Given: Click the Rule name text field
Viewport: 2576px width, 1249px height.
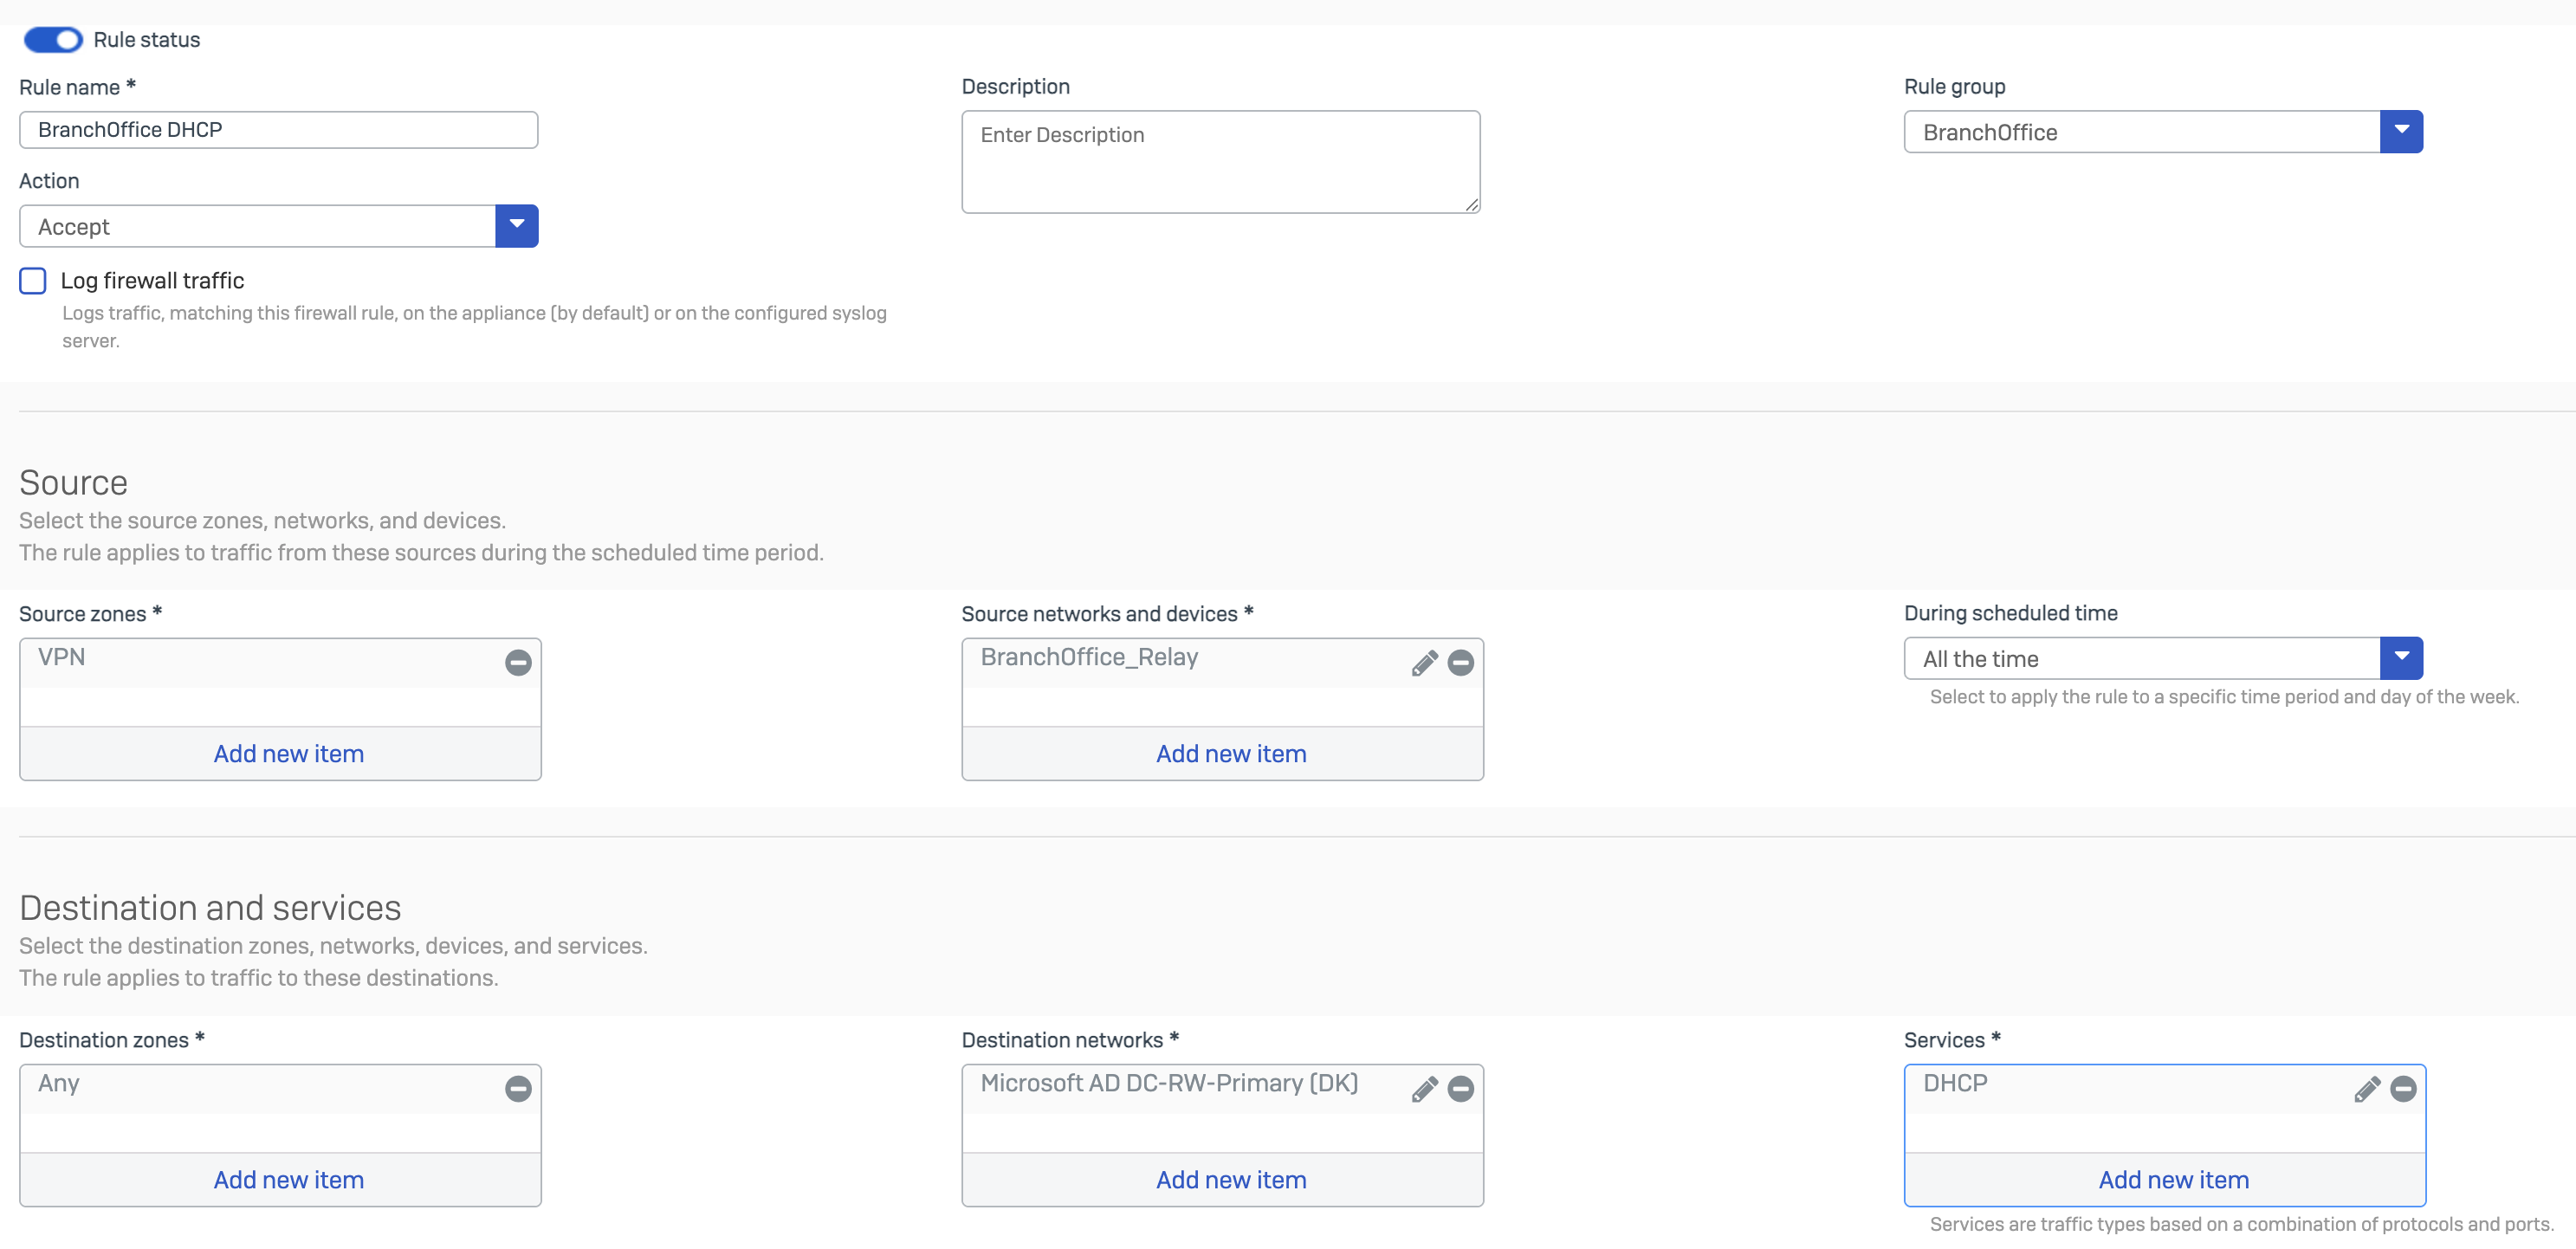Looking at the screenshot, I should (278, 130).
